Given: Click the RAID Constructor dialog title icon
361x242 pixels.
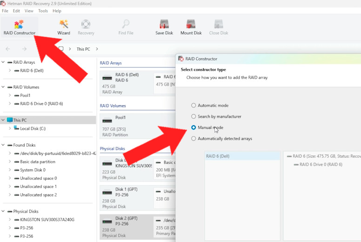Looking at the screenshot, I should [x=180, y=59].
